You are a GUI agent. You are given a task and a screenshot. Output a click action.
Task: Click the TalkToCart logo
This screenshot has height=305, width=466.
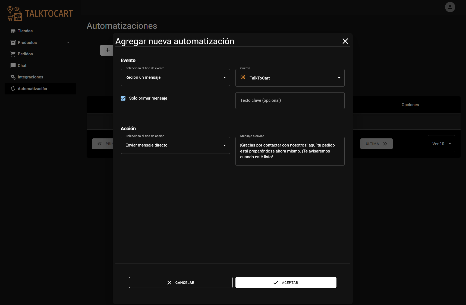pyautogui.click(x=40, y=13)
